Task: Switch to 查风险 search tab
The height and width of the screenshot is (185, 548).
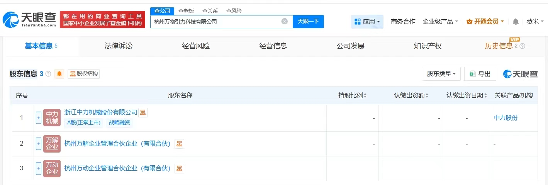Action: click(234, 11)
